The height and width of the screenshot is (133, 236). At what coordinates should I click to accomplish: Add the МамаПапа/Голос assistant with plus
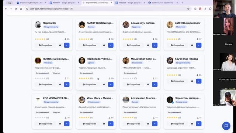pos(155,85)
